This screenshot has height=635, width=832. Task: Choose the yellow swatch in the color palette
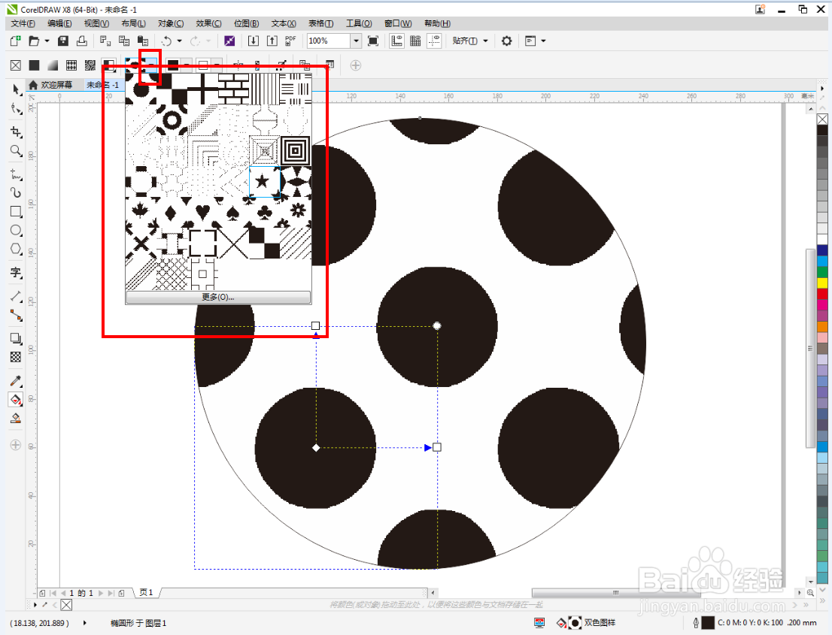point(822,283)
